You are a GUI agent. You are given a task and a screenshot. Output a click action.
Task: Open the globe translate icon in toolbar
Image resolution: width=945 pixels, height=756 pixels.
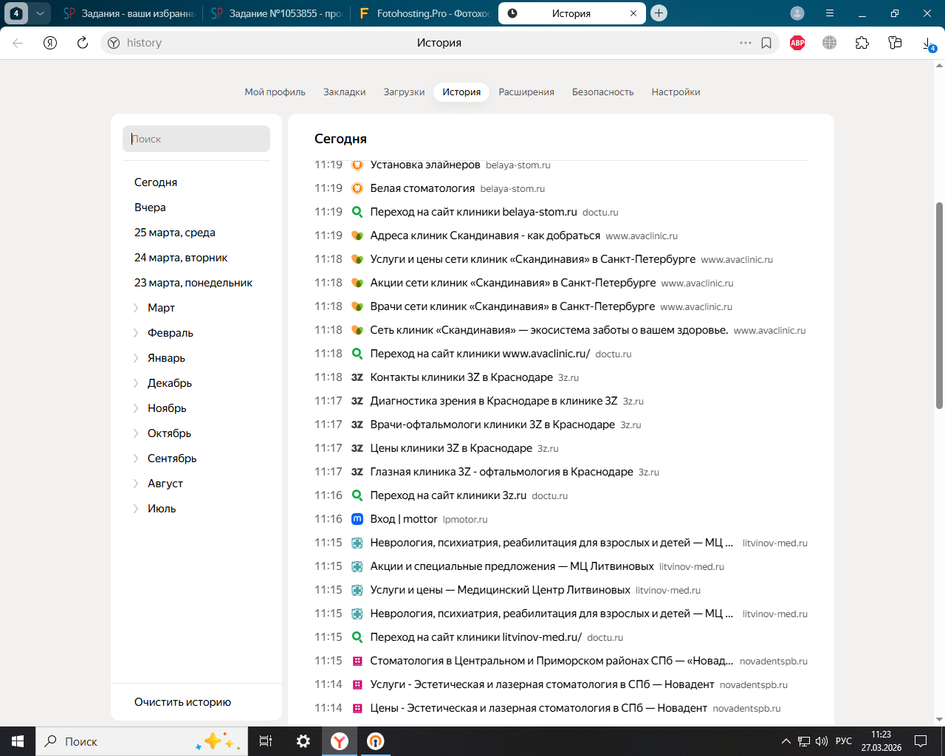830,43
